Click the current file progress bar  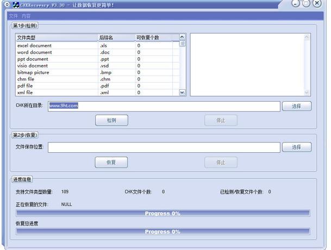tap(163, 213)
